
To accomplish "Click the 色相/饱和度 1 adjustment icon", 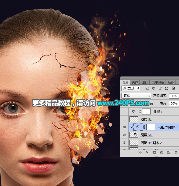I will pos(138,127).
